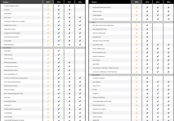Click the Layer Adjuster label
The width and height of the screenshot is (174, 121).
tap(96, 82)
